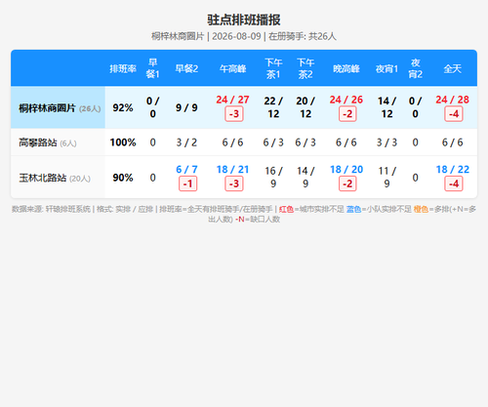Image resolution: width=488 pixels, height=407 pixels.
Task: Click the 14 / 12 夜宵1 cell
Action: [386, 107]
